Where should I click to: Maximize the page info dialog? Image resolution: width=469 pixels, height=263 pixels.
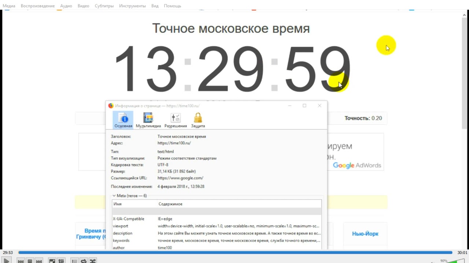pyautogui.click(x=304, y=106)
